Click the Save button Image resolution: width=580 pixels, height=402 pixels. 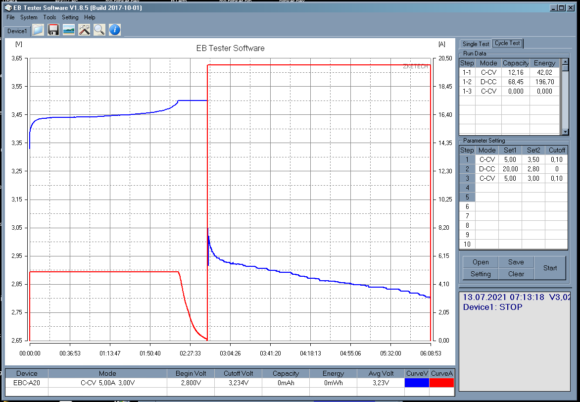pyautogui.click(x=516, y=262)
